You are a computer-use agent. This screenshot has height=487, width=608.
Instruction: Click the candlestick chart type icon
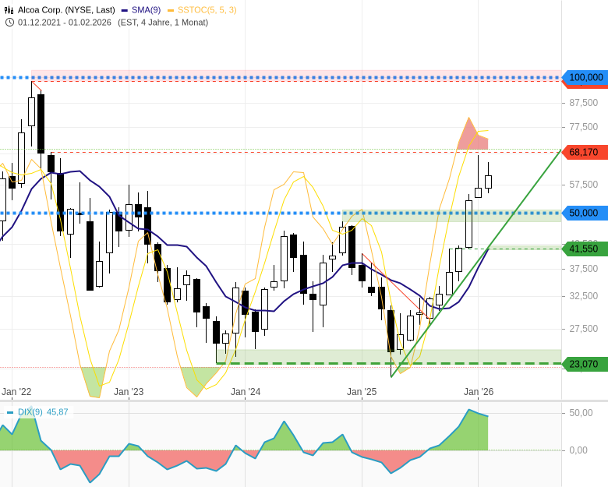point(9,10)
